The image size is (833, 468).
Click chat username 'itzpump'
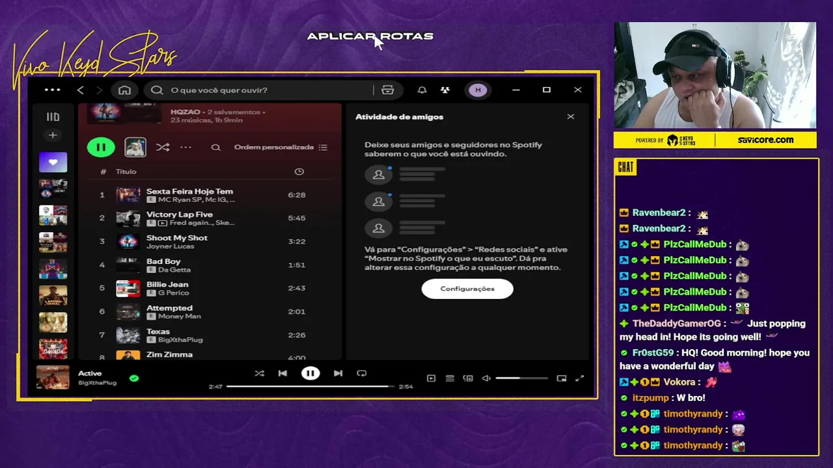click(x=650, y=398)
